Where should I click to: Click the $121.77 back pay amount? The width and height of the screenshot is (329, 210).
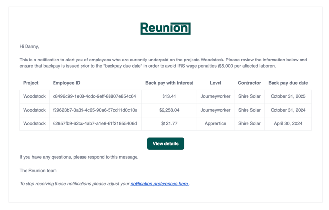tap(169, 124)
